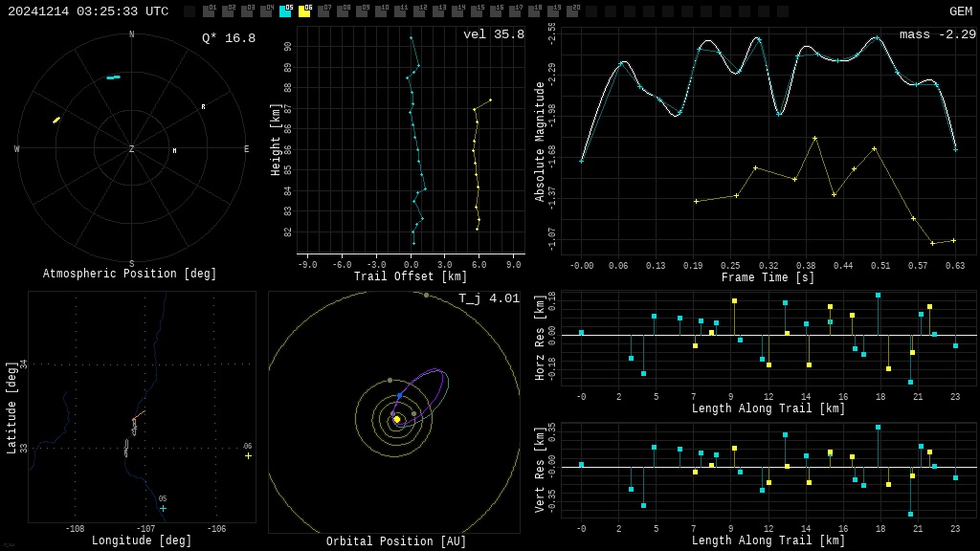Click the vel 35.8 readout
The width and height of the screenshot is (980, 551).
(493, 35)
